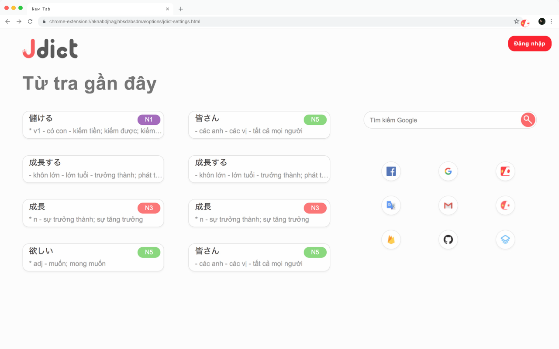Bookmark this page with the star icon
The width and height of the screenshot is (559, 349).
(517, 21)
